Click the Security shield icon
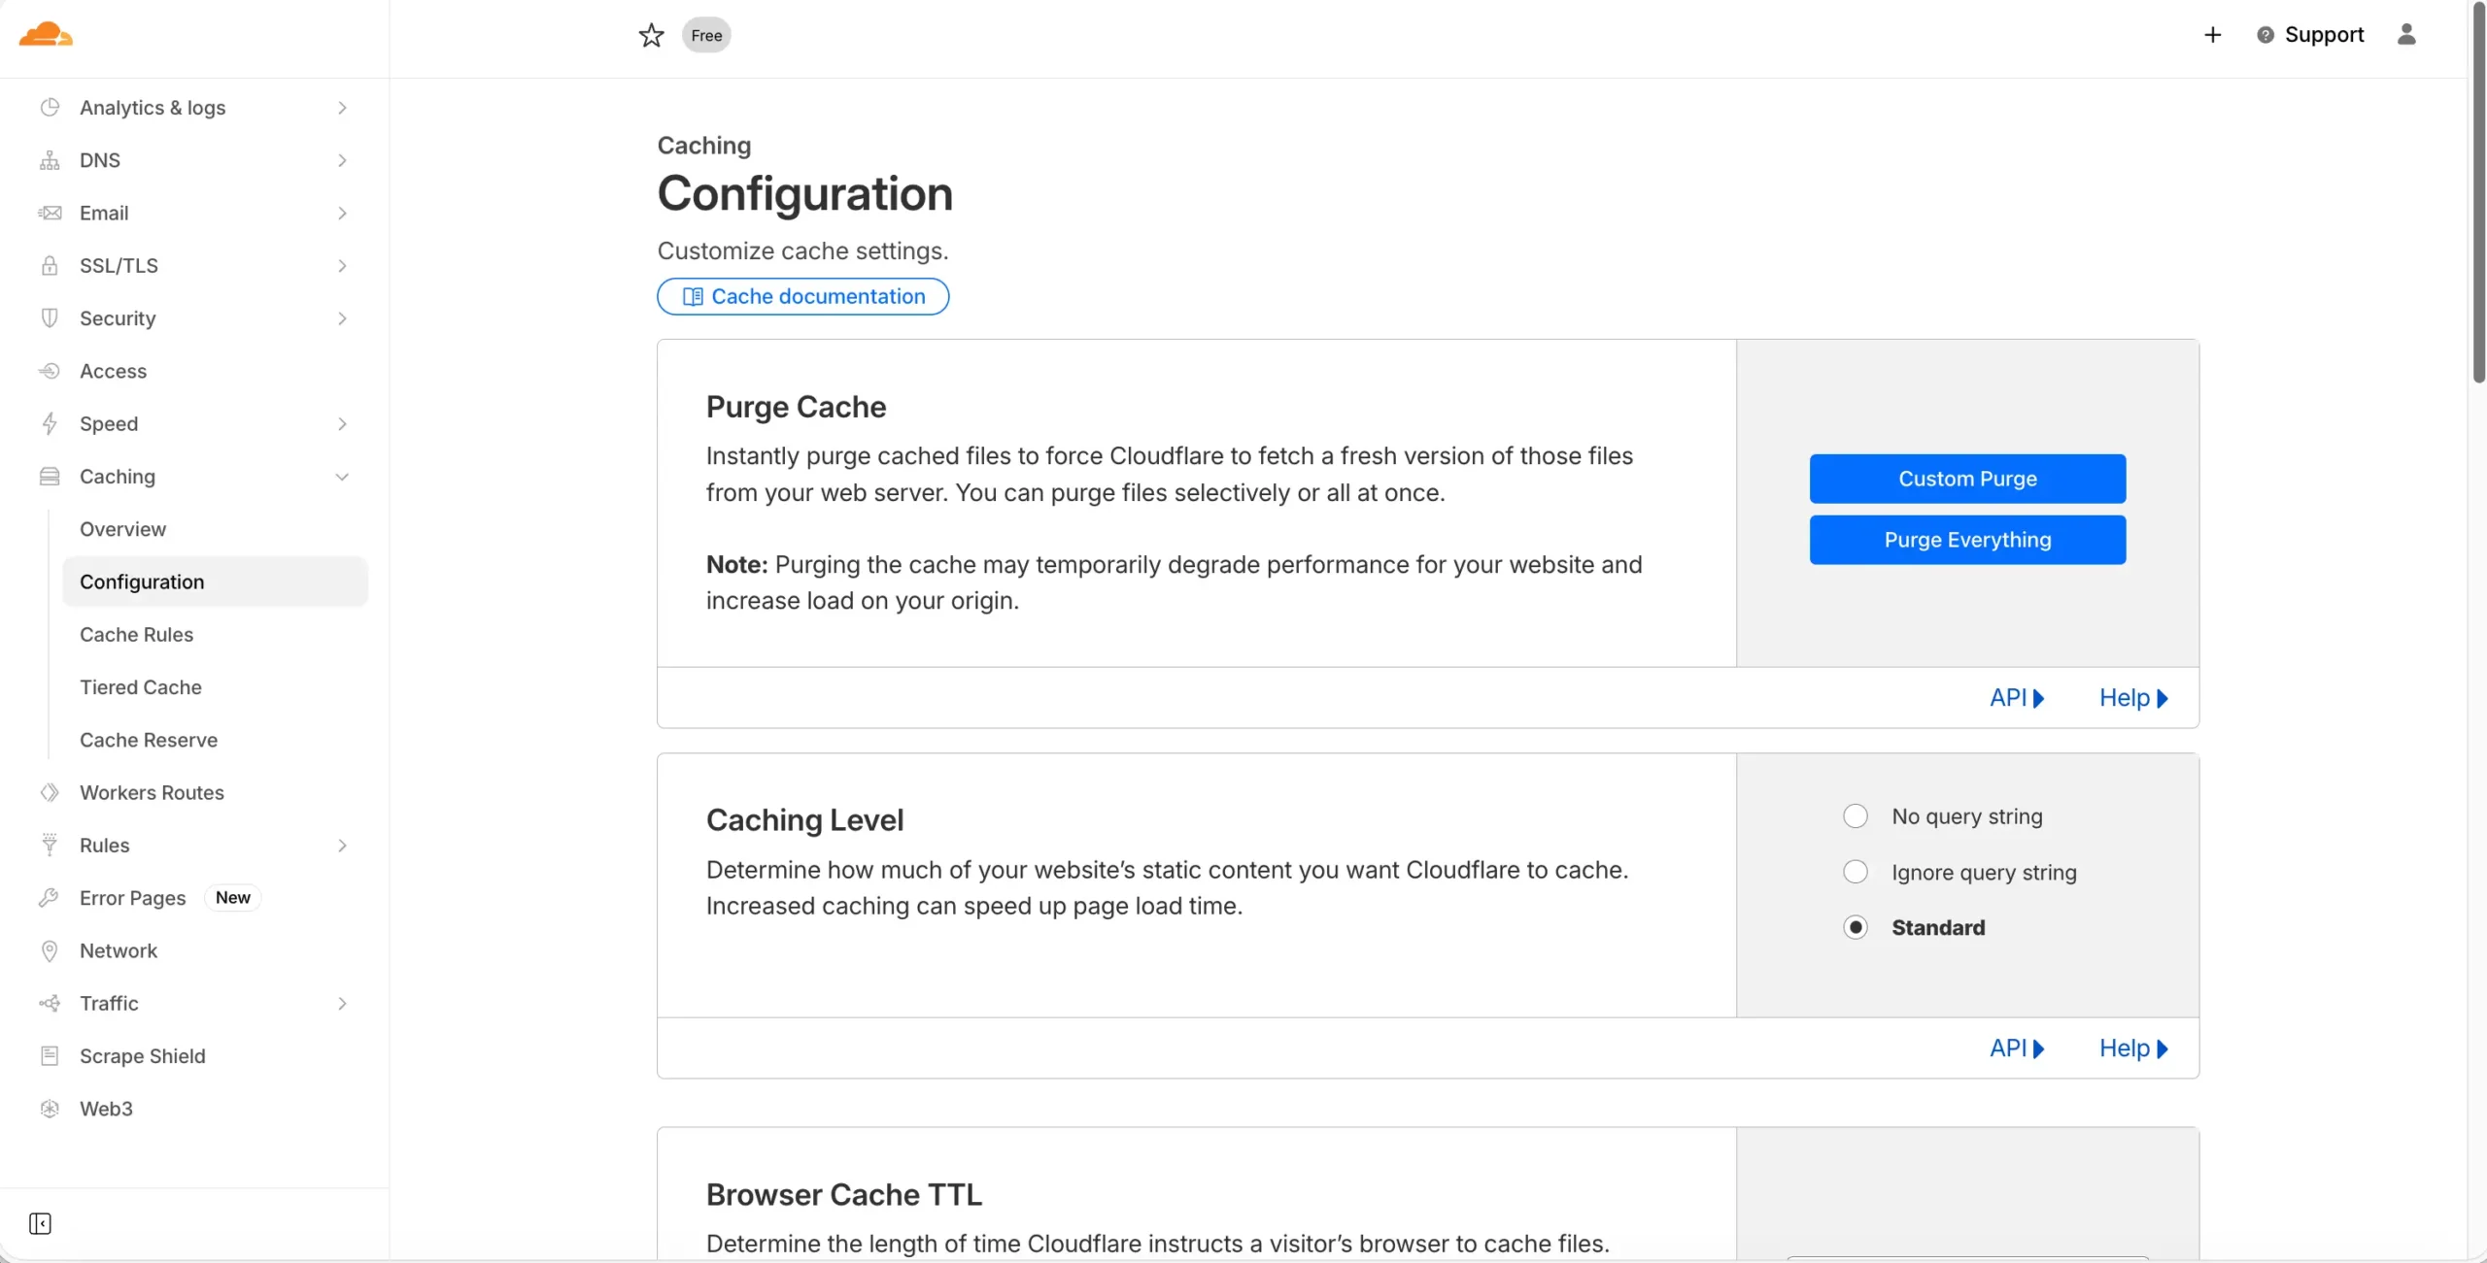 tap(50, 317)
